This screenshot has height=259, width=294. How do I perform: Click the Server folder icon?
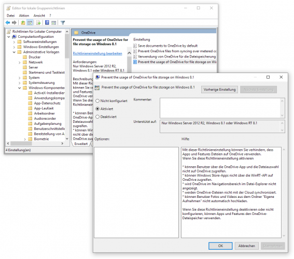click(25, 67)
